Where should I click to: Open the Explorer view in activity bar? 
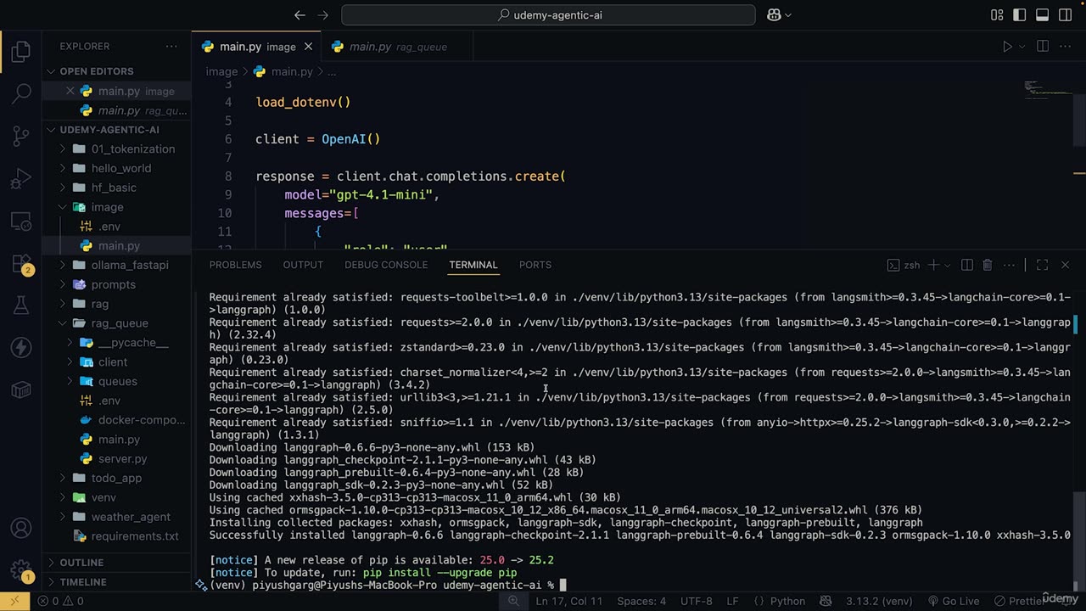pyautogui.click(x=21, y=52)
